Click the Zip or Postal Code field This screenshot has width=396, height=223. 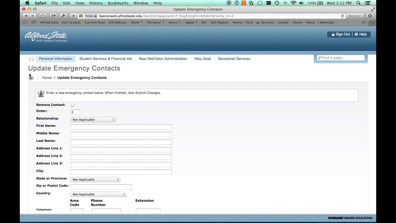101,187
